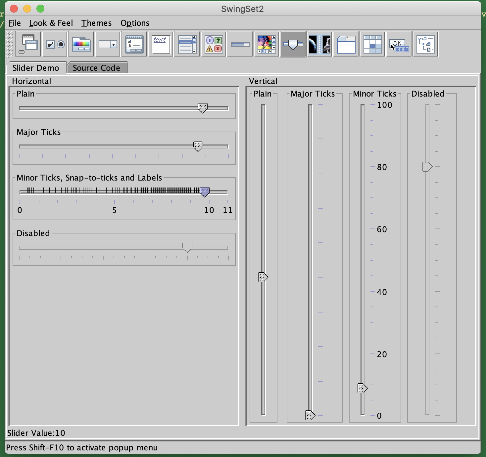This screenshot has width=486, height=457.
Task: Click the toolbar drag handle grip
Action: (x=10, y=44)
